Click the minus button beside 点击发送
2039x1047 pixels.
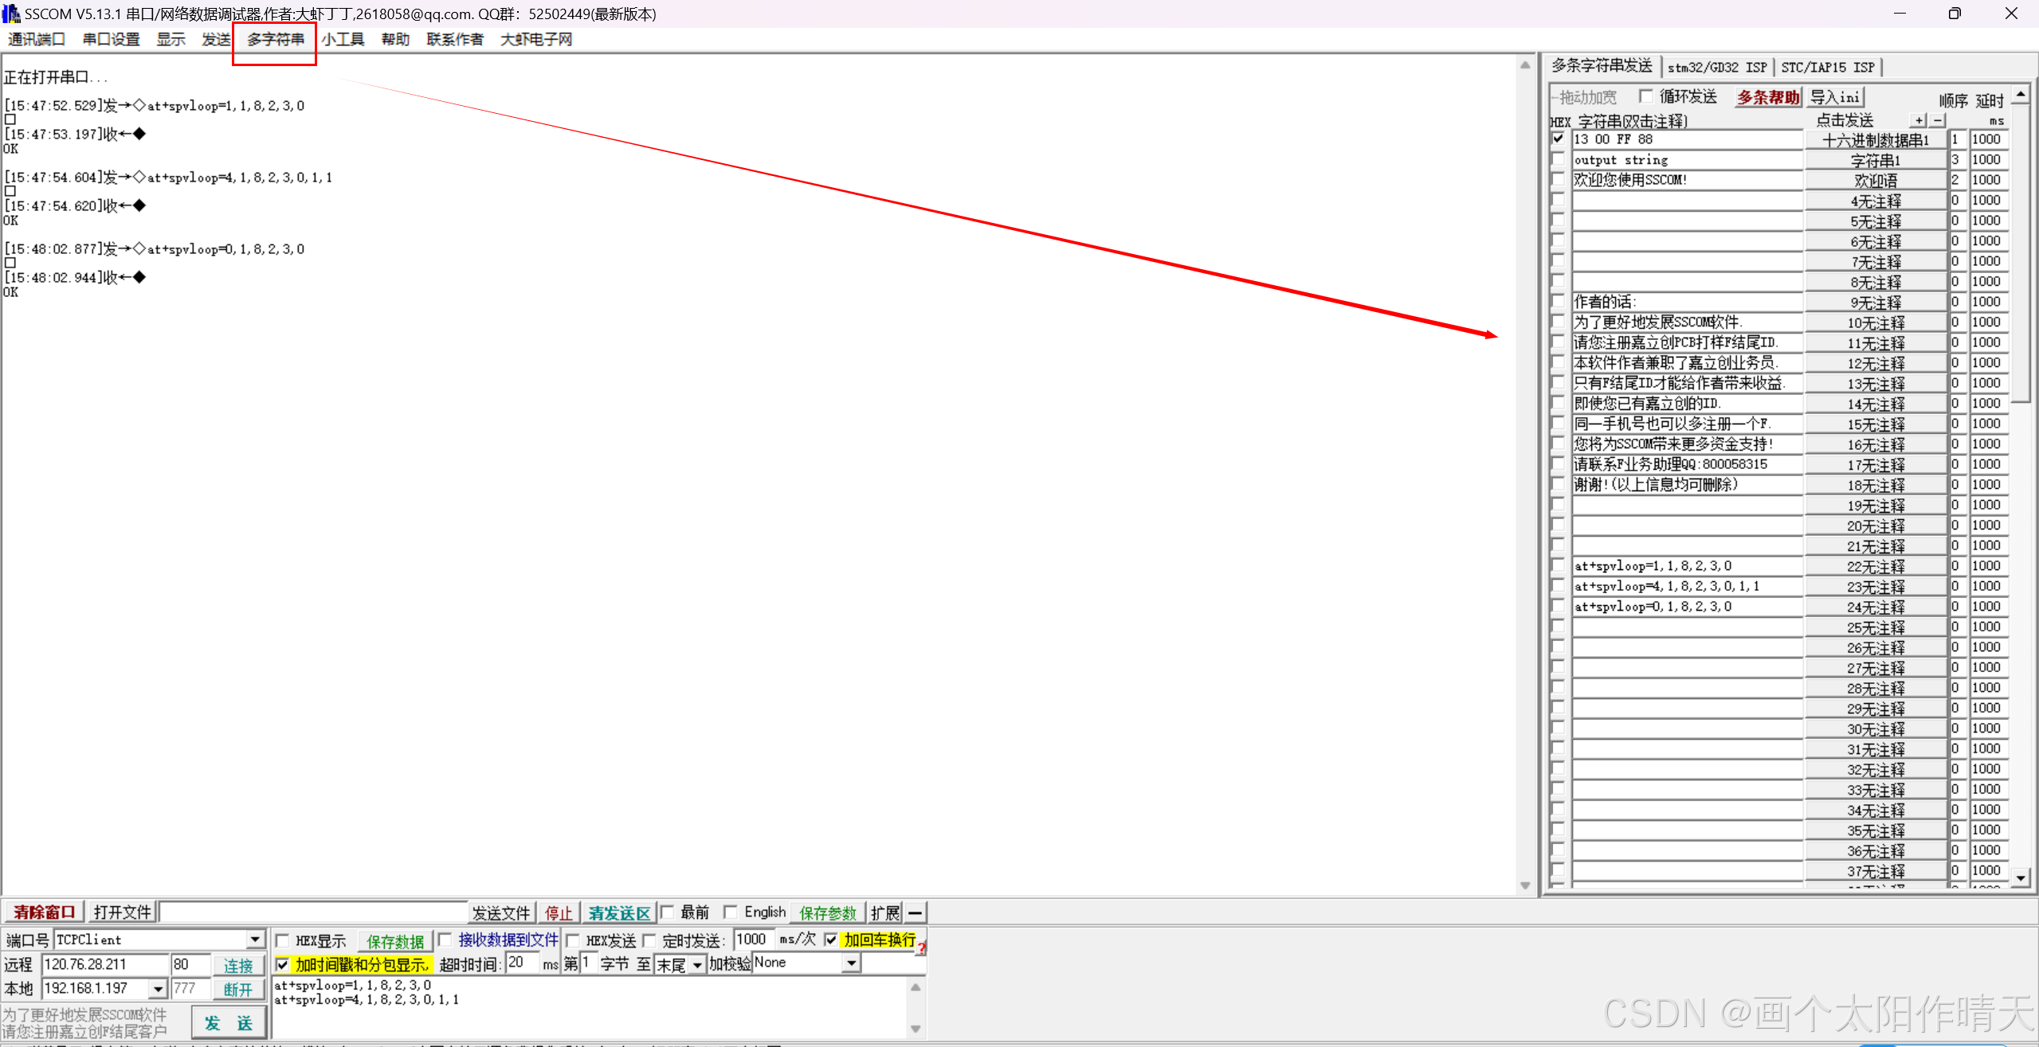click(x=1938, y=120)
